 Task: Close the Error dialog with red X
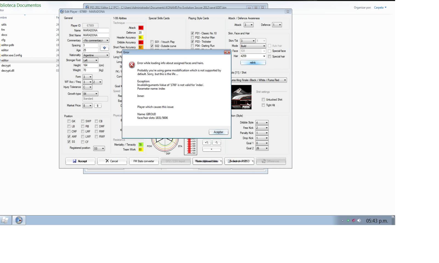click(x=227, y=52)
